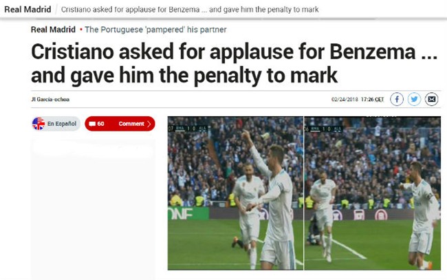This screenshot has height=280, width=447.
Task: Open Real Madrid category link above headline
Action: 53,30
